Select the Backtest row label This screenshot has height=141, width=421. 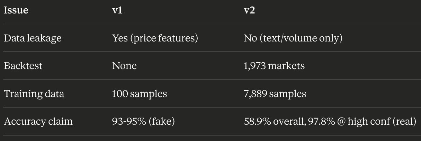point(23,66)
